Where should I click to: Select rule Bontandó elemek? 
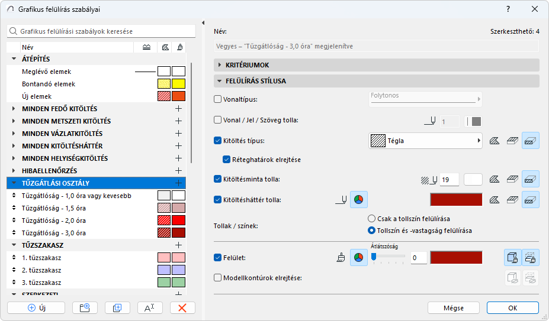[x=97, y=84]
